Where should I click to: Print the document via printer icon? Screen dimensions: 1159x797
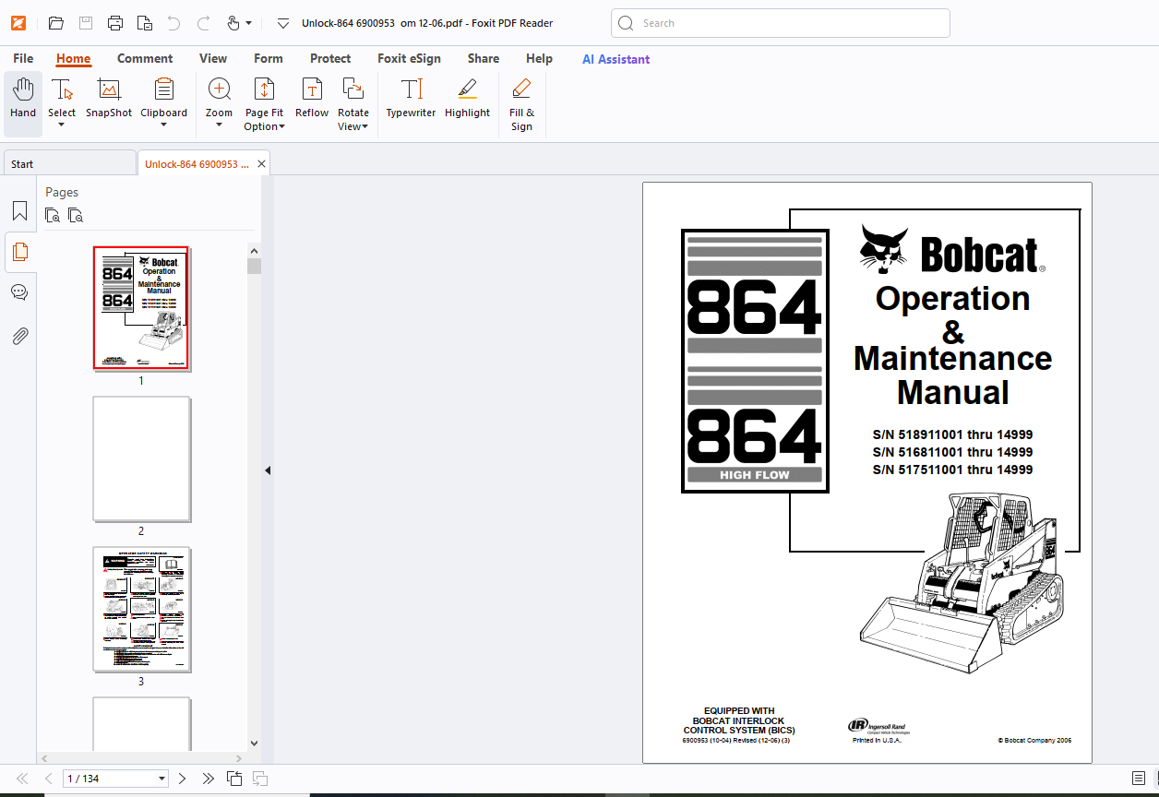(114, 23)
